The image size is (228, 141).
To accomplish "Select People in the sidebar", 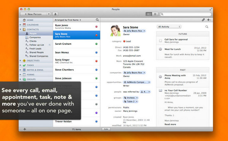I will [x=36, y=34].
